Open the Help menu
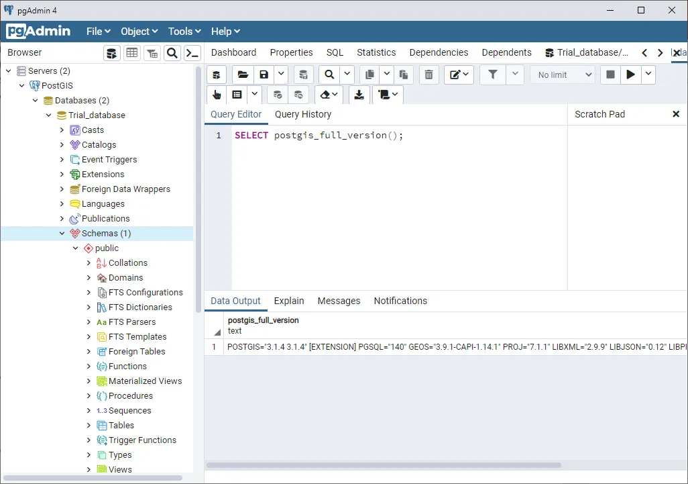The width and height of the screenshot is (688, 484). click(x=225, y=32)
